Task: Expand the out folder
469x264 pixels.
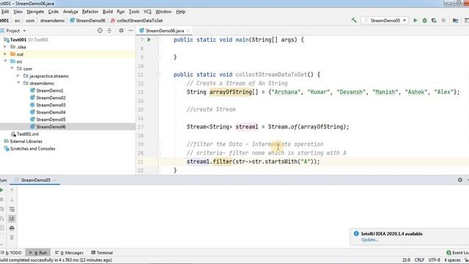Action: coord(5,54)
